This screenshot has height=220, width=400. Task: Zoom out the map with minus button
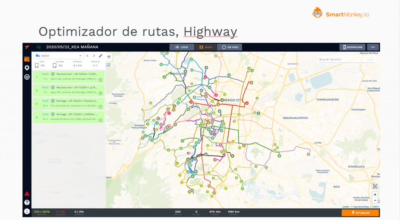[x=375, y=200]
